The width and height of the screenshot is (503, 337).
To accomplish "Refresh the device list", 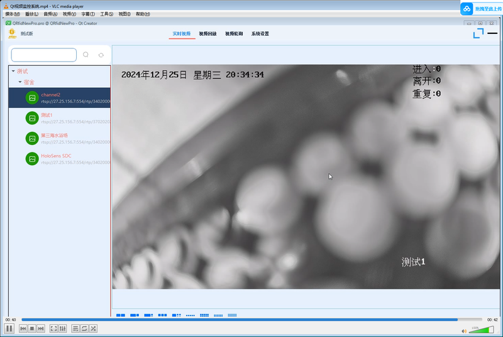I will tap(101, 55).
